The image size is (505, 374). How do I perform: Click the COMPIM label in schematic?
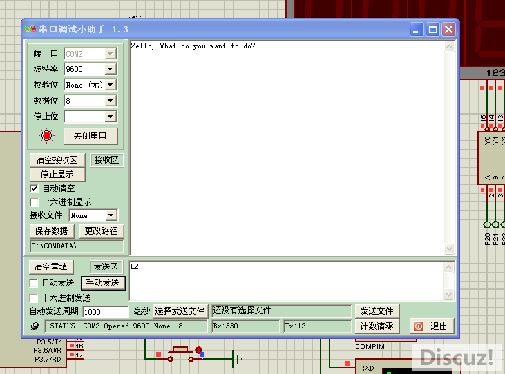pyautogui.click(x=370, y=347)
